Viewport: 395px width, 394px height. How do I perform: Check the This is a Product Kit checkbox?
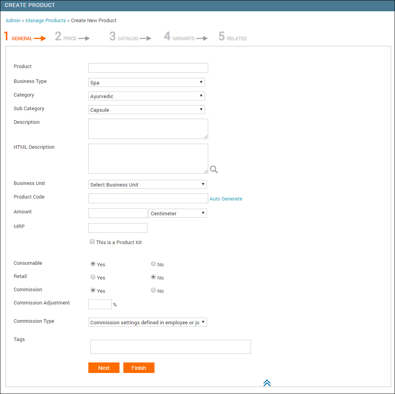point(92,242)
